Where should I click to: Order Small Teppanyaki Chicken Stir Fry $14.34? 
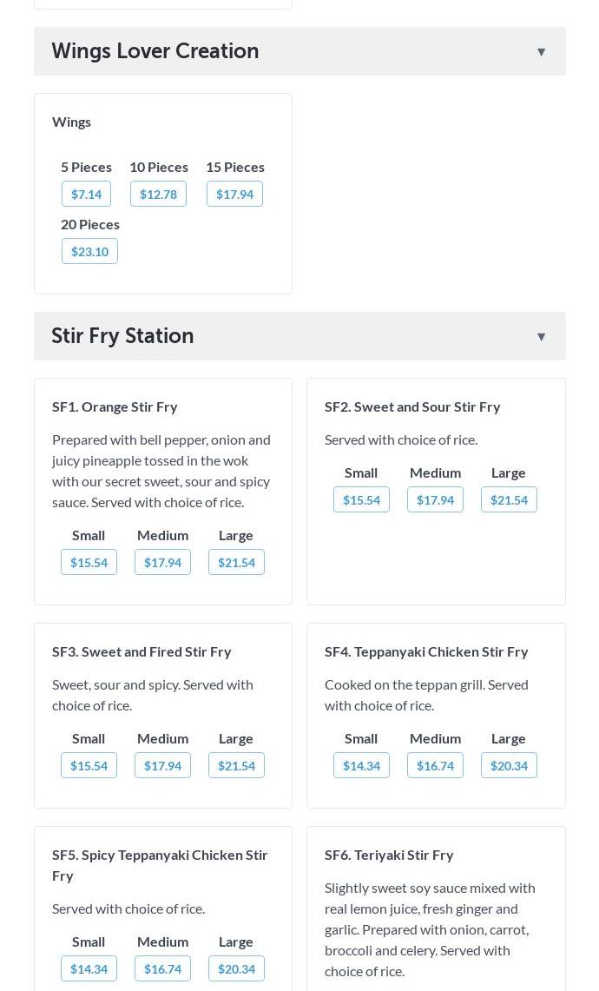point(361,766)
